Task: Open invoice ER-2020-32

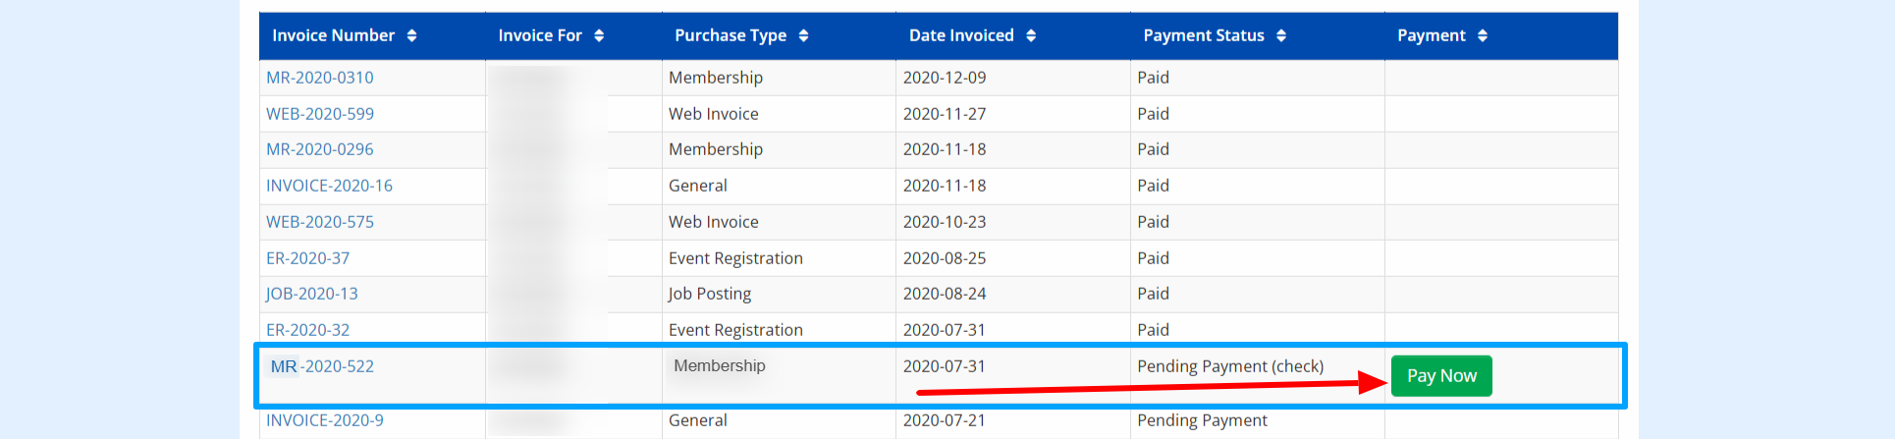Action: (307, 330)
